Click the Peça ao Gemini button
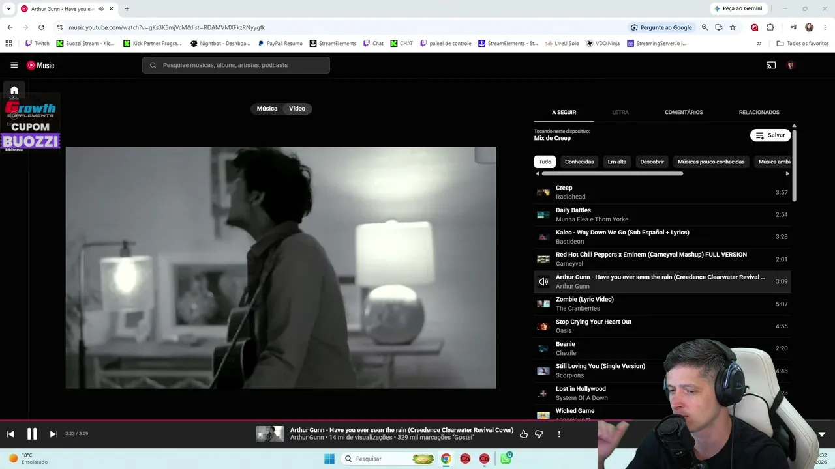 click(738, 8)
